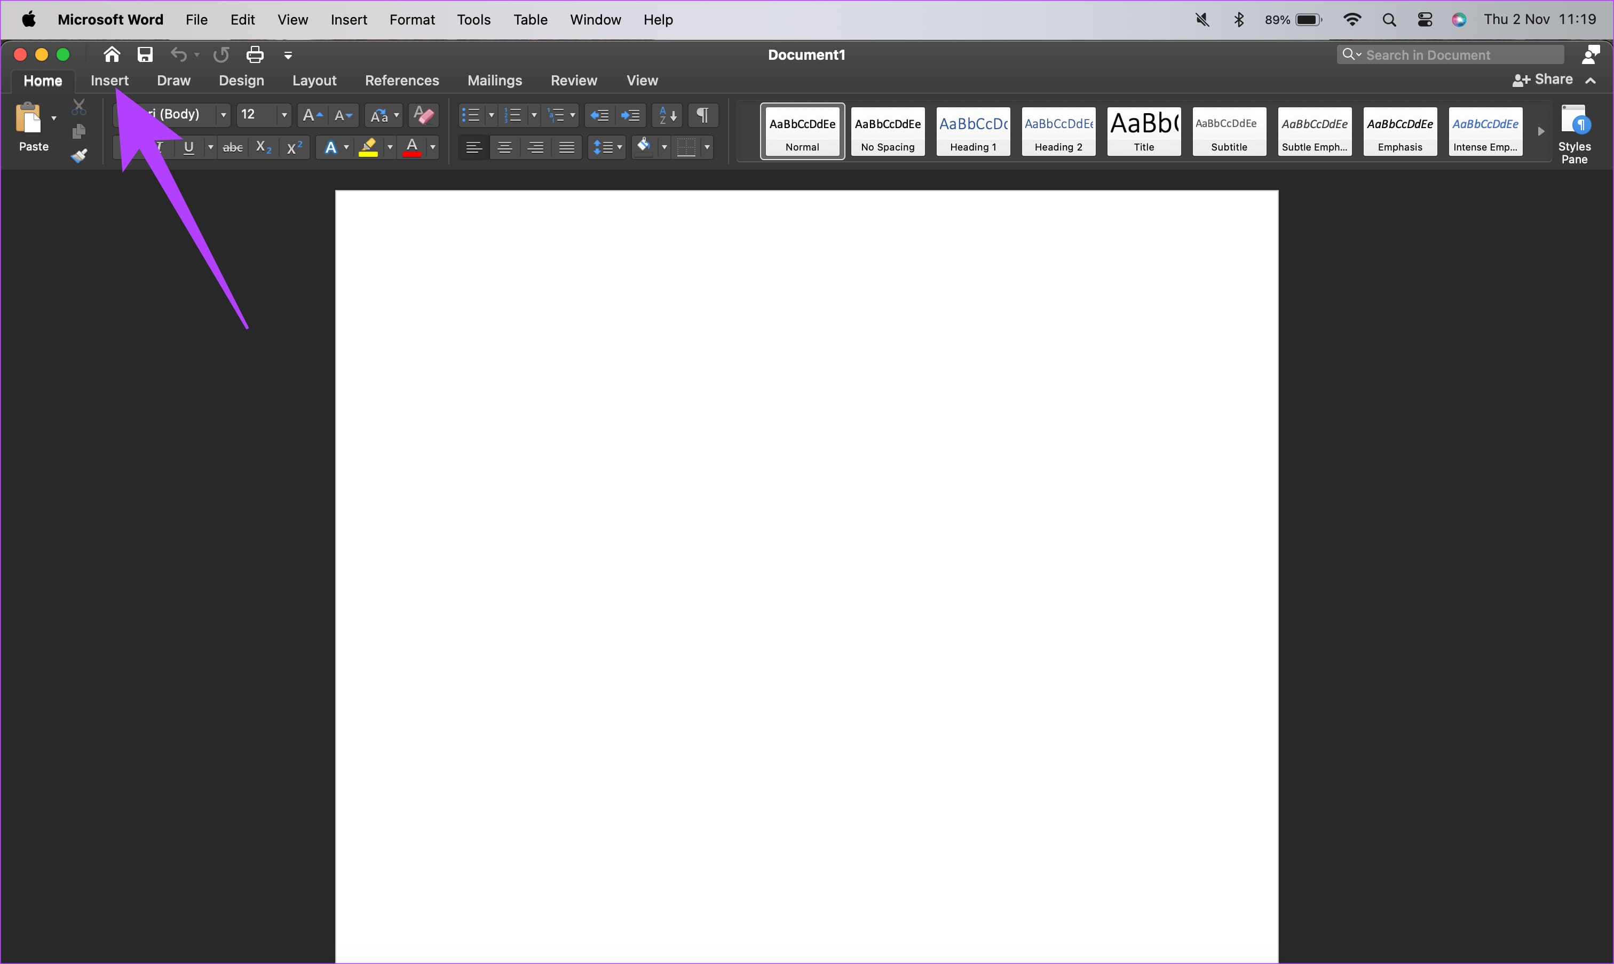Expand the styles gallery arrow
This screenshot has width=1614, height=964.
pos(1540,131)
